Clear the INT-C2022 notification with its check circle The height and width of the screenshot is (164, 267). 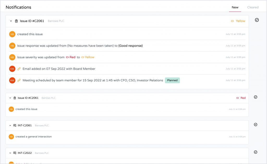click(x=256, y=152)
